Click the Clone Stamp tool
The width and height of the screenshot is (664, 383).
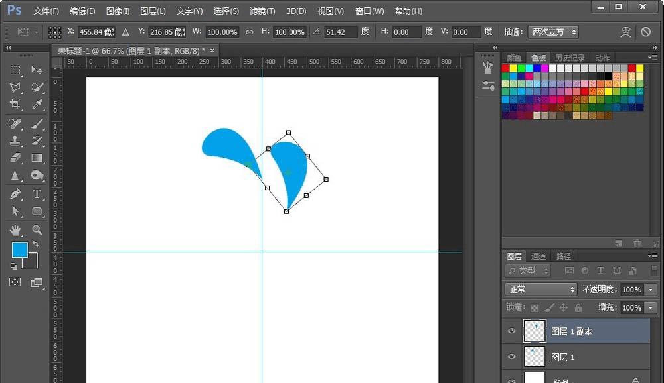click(15, 140)
